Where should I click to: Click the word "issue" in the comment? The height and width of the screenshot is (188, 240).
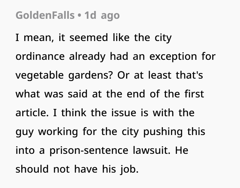click(x=124, y=113)
